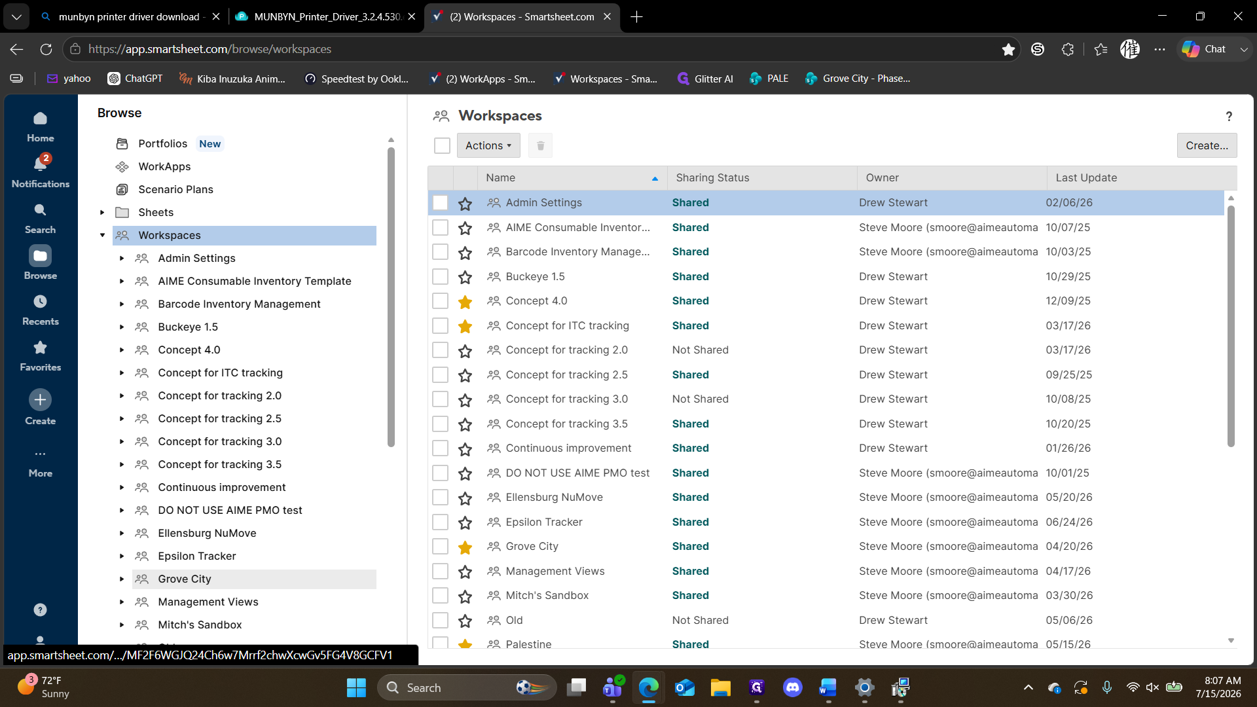Collapse the Workspaces tree node
The image size is (1257, 707).
pyautogui.click(x=102, y=235)
